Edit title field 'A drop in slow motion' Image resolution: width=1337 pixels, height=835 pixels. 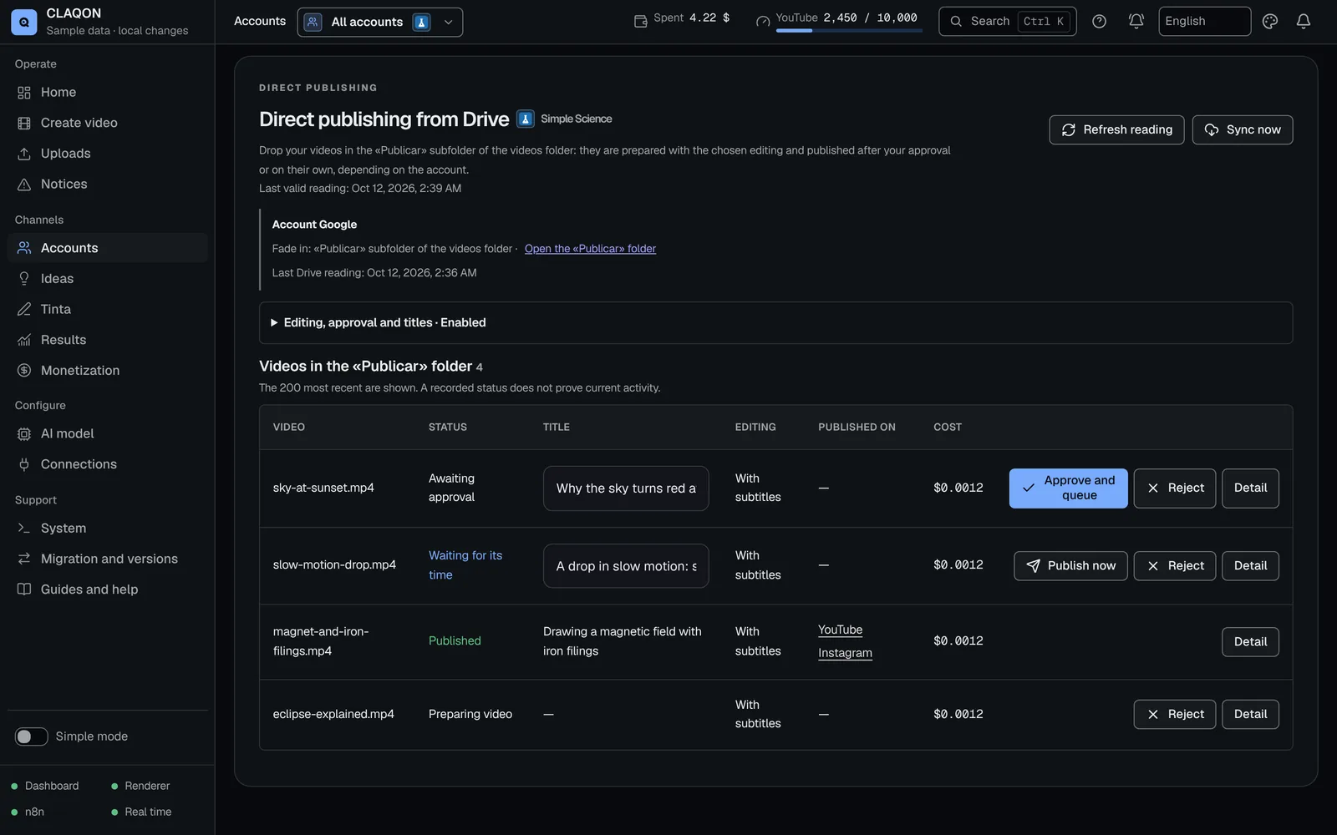tap(626, 566)
